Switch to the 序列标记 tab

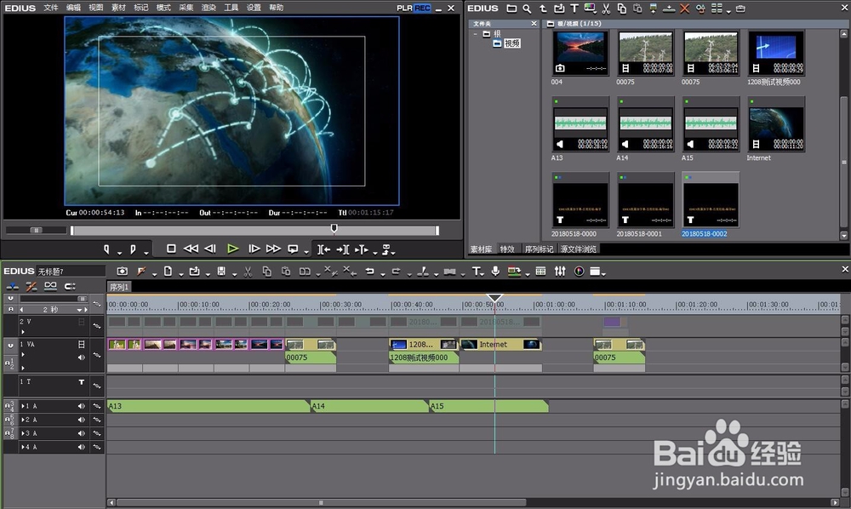click(539, 249)
